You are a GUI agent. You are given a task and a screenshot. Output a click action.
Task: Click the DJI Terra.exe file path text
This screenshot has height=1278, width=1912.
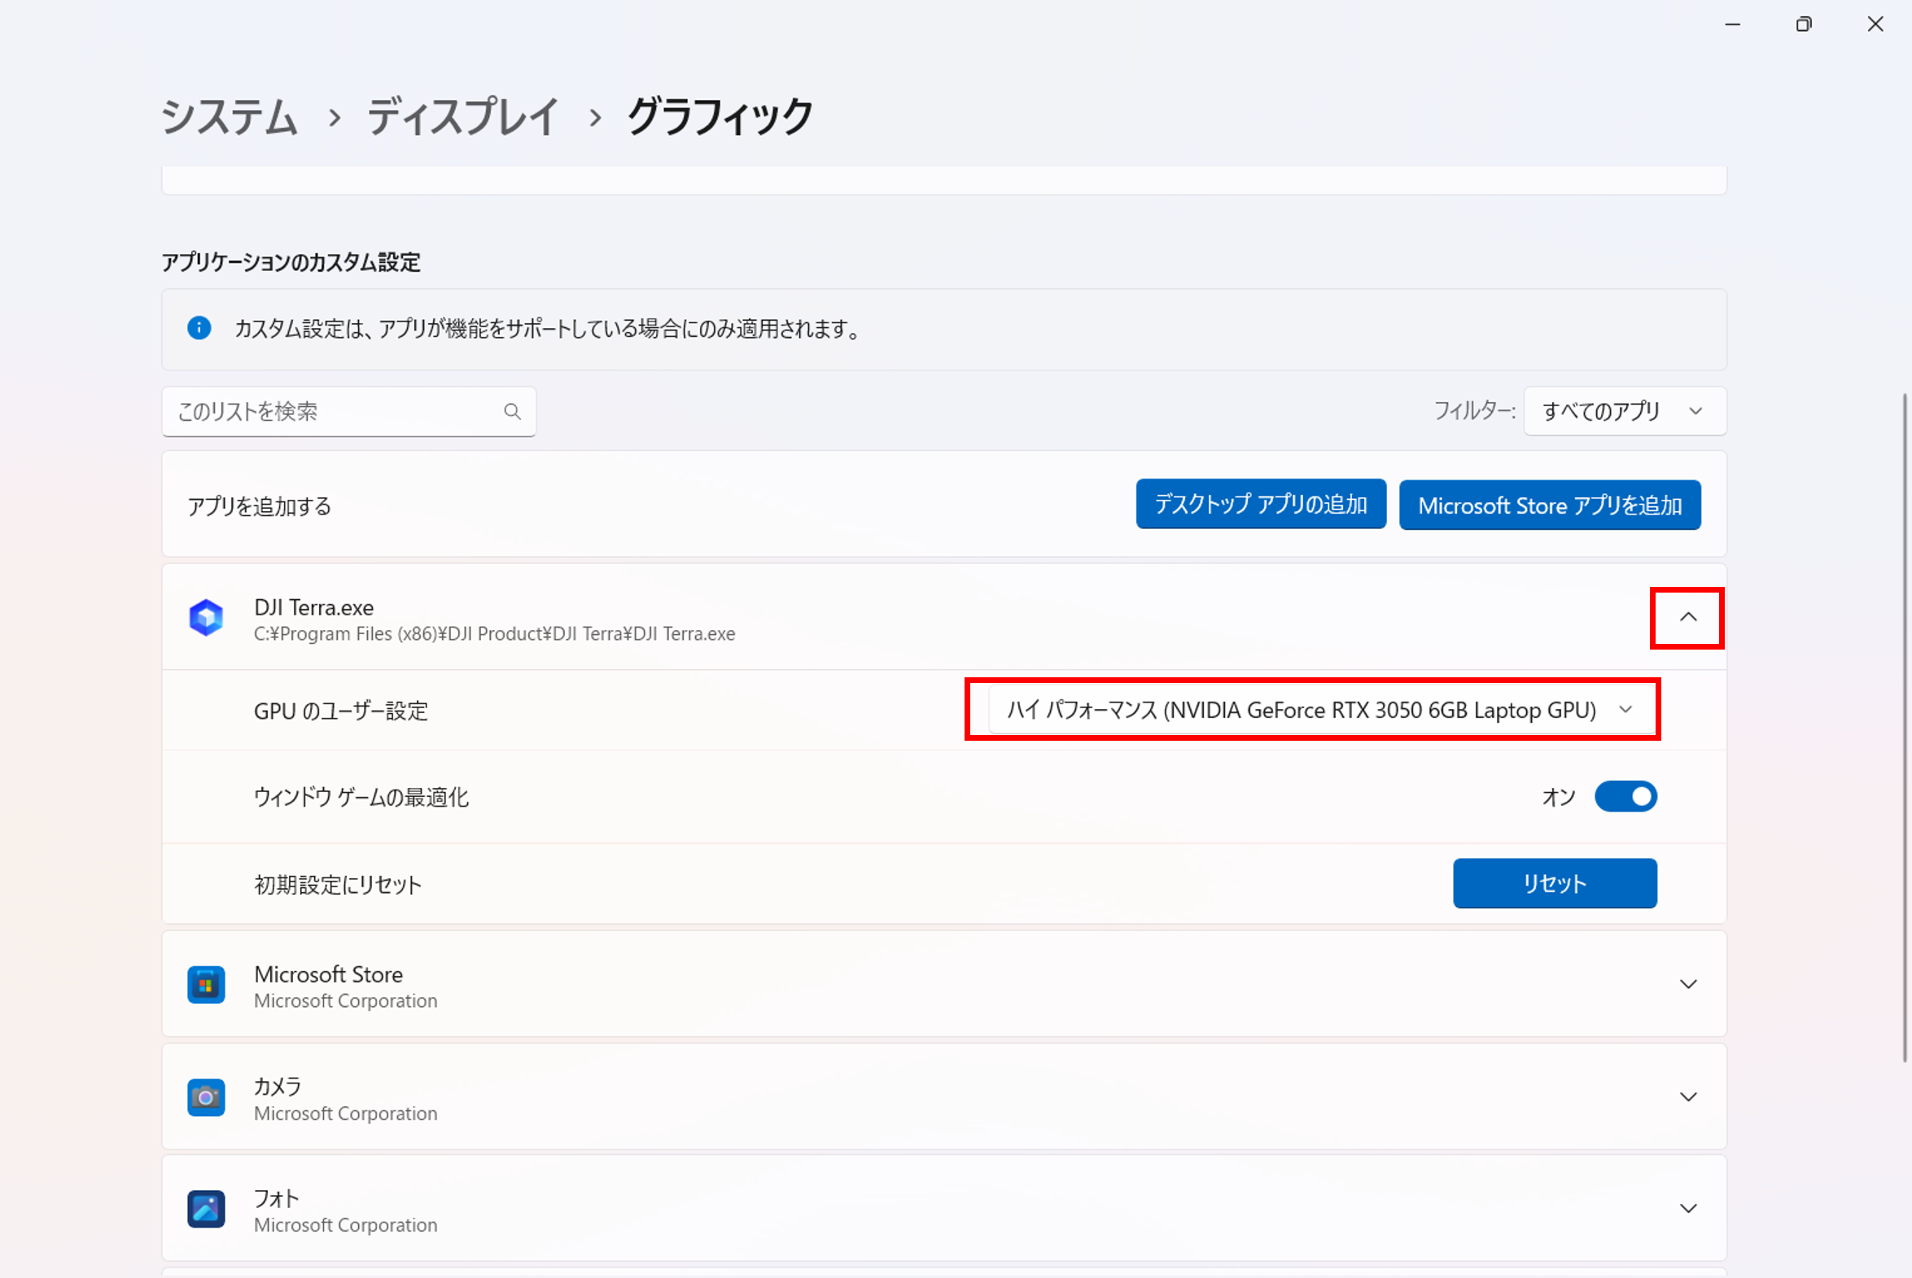(x=494, y=633)
